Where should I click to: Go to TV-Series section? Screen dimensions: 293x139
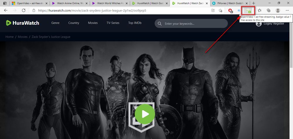(113, 23)
